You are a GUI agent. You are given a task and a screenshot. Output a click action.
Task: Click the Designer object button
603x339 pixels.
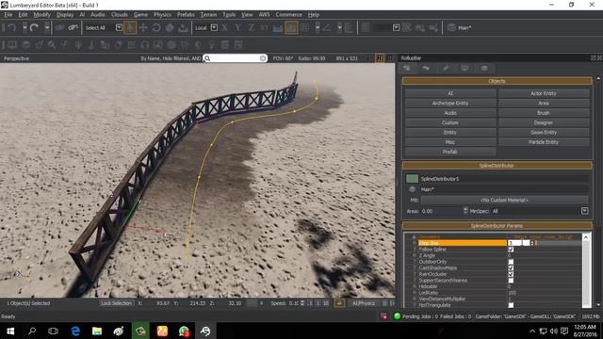pos(544,122)
